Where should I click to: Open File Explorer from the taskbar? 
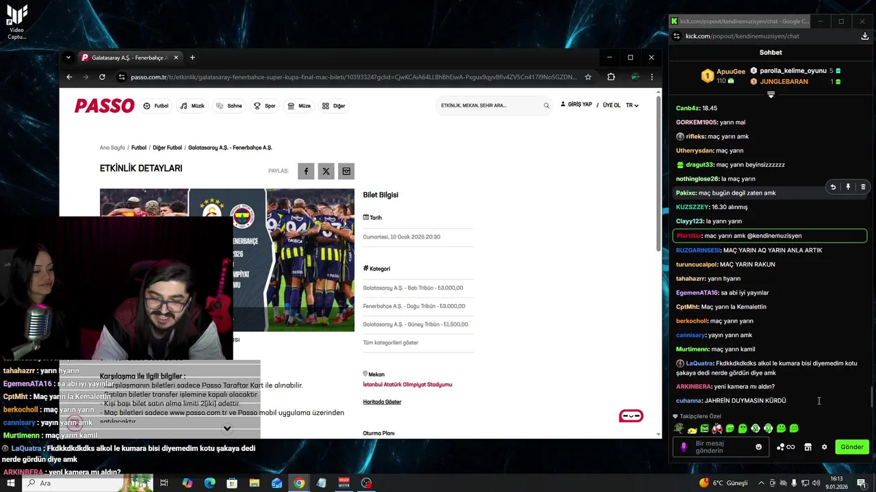coord(254,483)
